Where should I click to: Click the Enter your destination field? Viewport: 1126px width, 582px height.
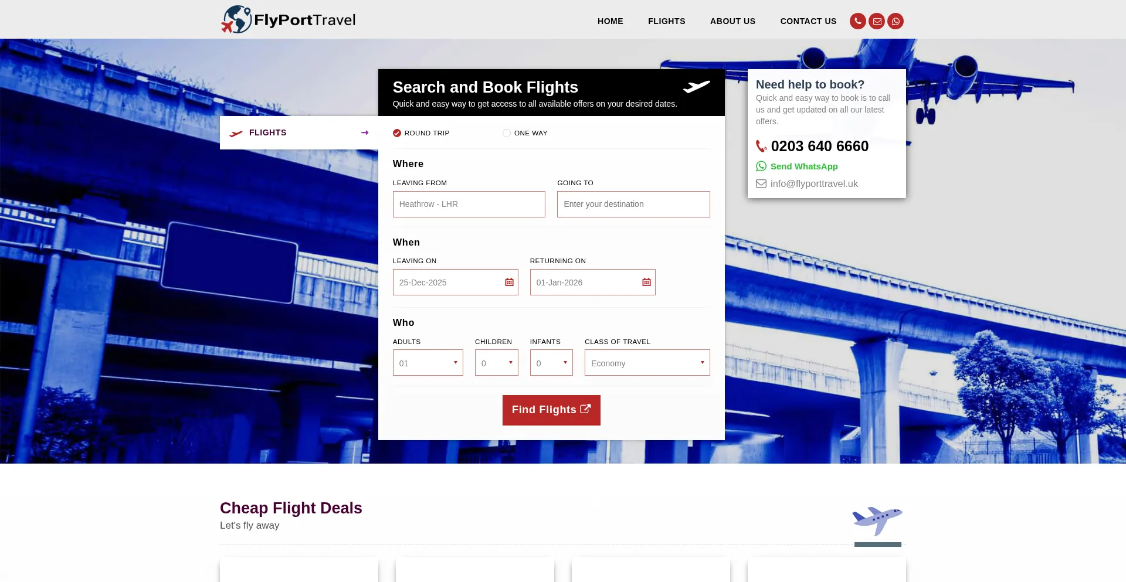[x=633, y=204]
